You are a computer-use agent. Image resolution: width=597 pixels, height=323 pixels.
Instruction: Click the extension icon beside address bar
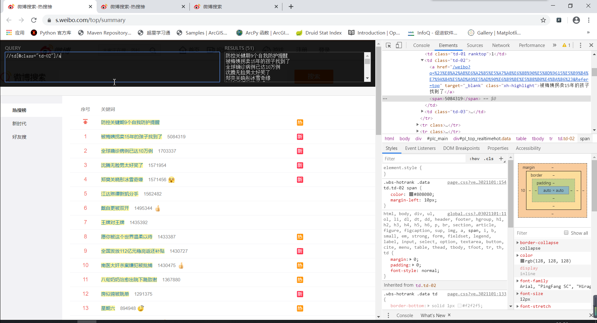[x=559, y=20]
